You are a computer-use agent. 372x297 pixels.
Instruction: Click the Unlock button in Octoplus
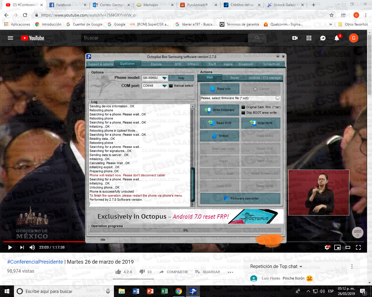click(x=220, y=136)
